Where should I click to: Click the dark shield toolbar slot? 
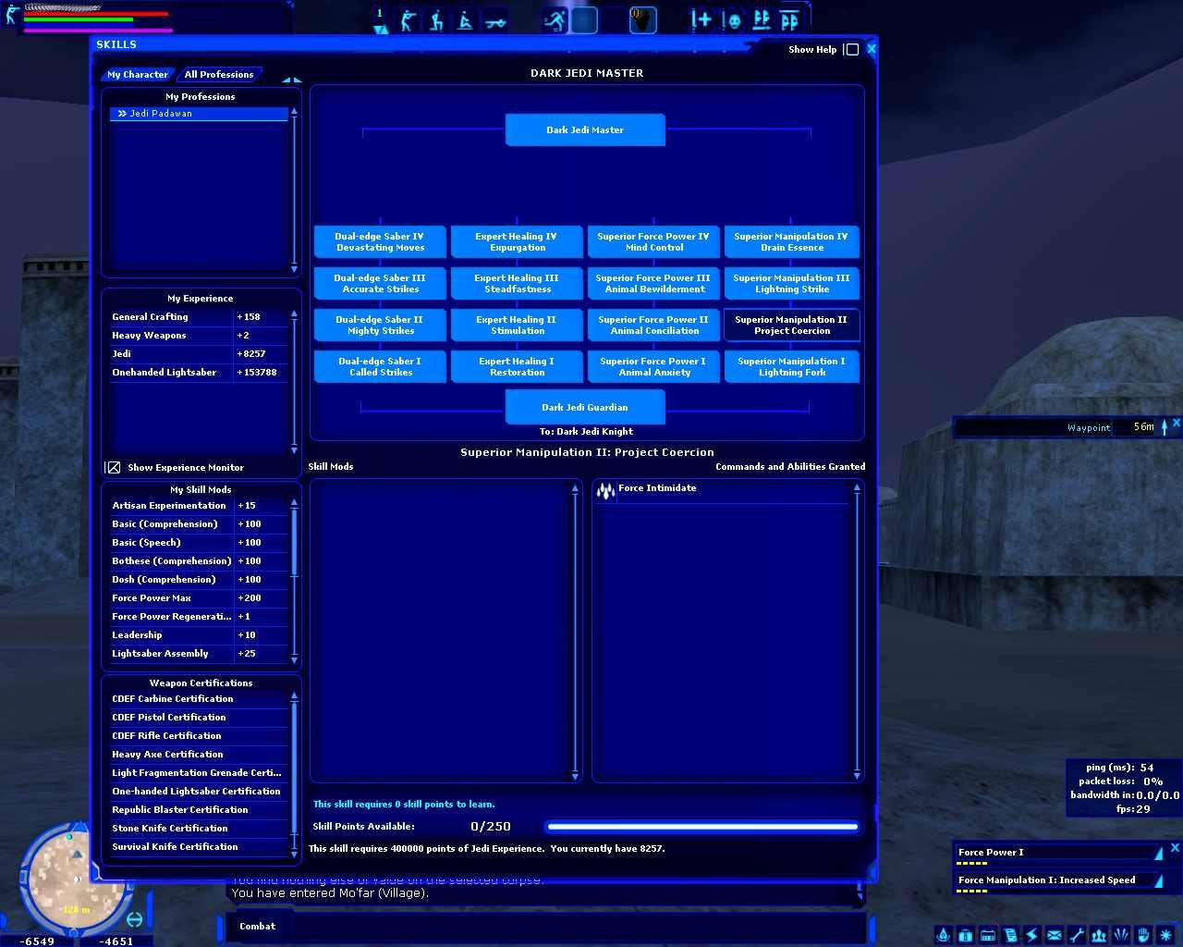(x=642, y=19)
